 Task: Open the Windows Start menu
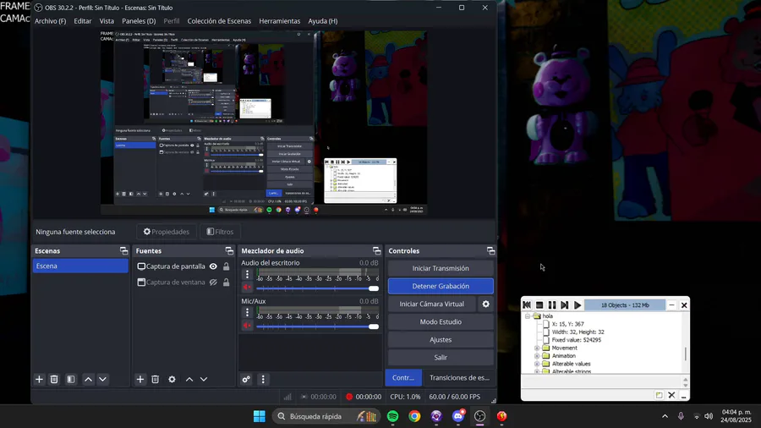click(x=260, y=416)
